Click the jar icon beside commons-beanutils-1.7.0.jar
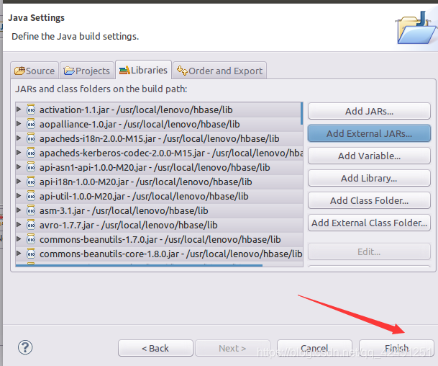This screenshot has width=438, height=366. tap(31, 239)
